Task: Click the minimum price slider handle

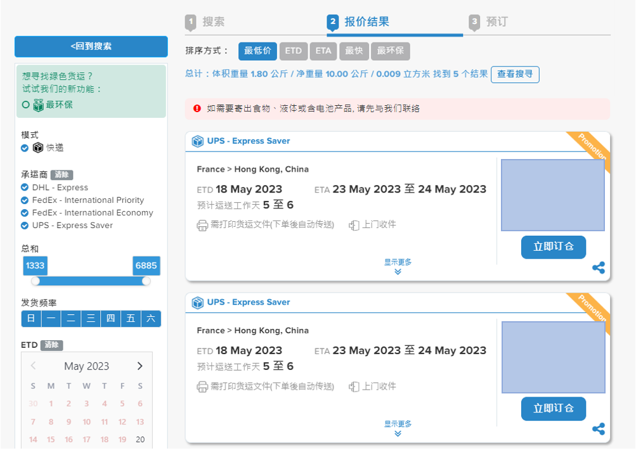Action: 36,281
